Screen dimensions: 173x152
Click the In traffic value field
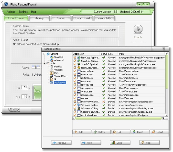(25, 87)
